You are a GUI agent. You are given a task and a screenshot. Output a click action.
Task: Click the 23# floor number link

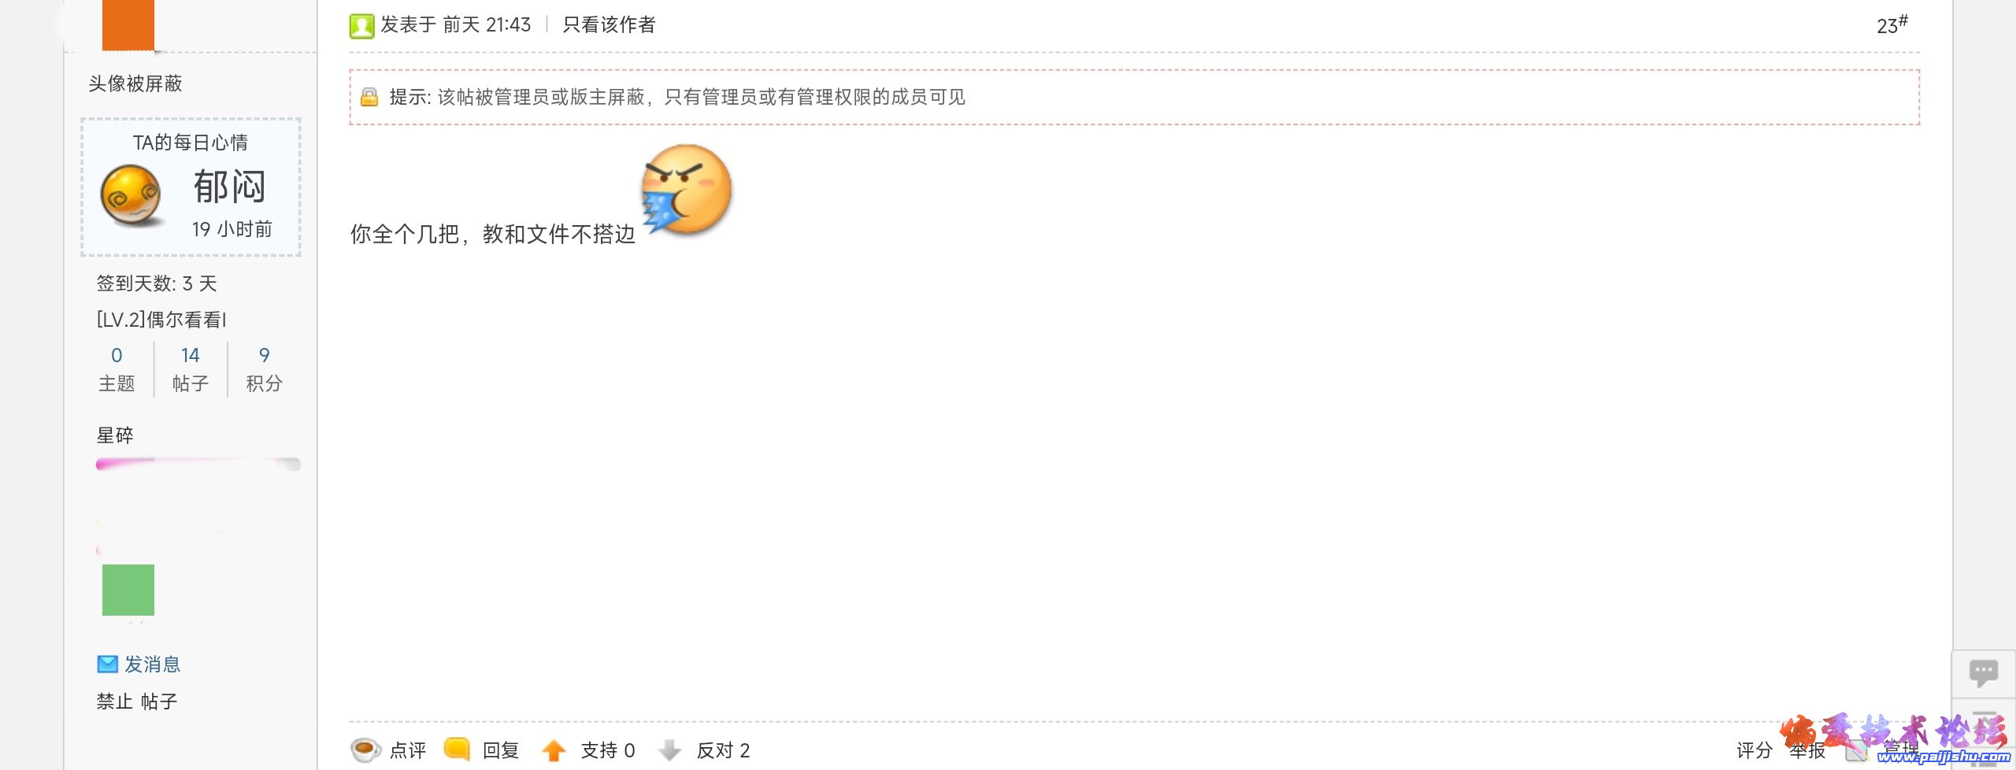pos(1892,24)
